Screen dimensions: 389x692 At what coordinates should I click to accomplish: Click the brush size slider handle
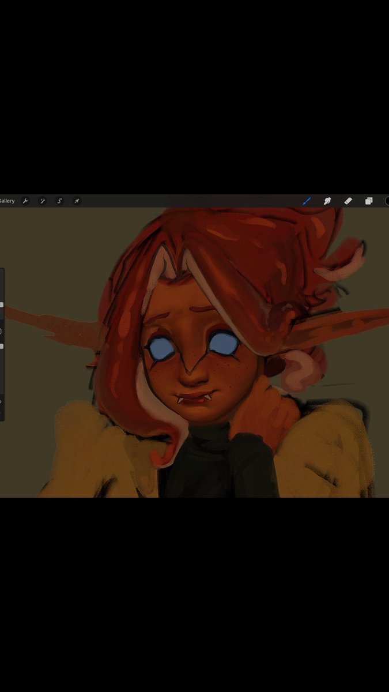tap(2, 304)
